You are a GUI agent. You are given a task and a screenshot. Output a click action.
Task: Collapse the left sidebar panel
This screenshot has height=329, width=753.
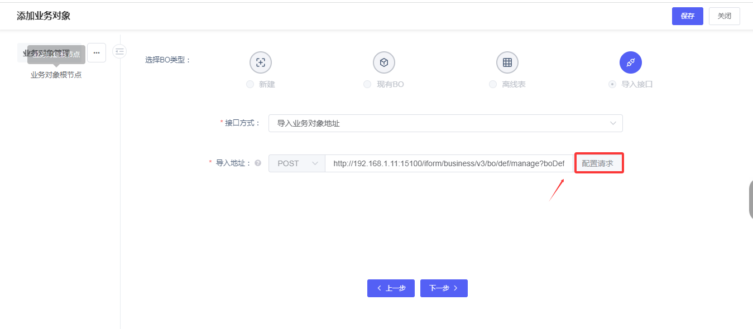click(x=119, y=51)
